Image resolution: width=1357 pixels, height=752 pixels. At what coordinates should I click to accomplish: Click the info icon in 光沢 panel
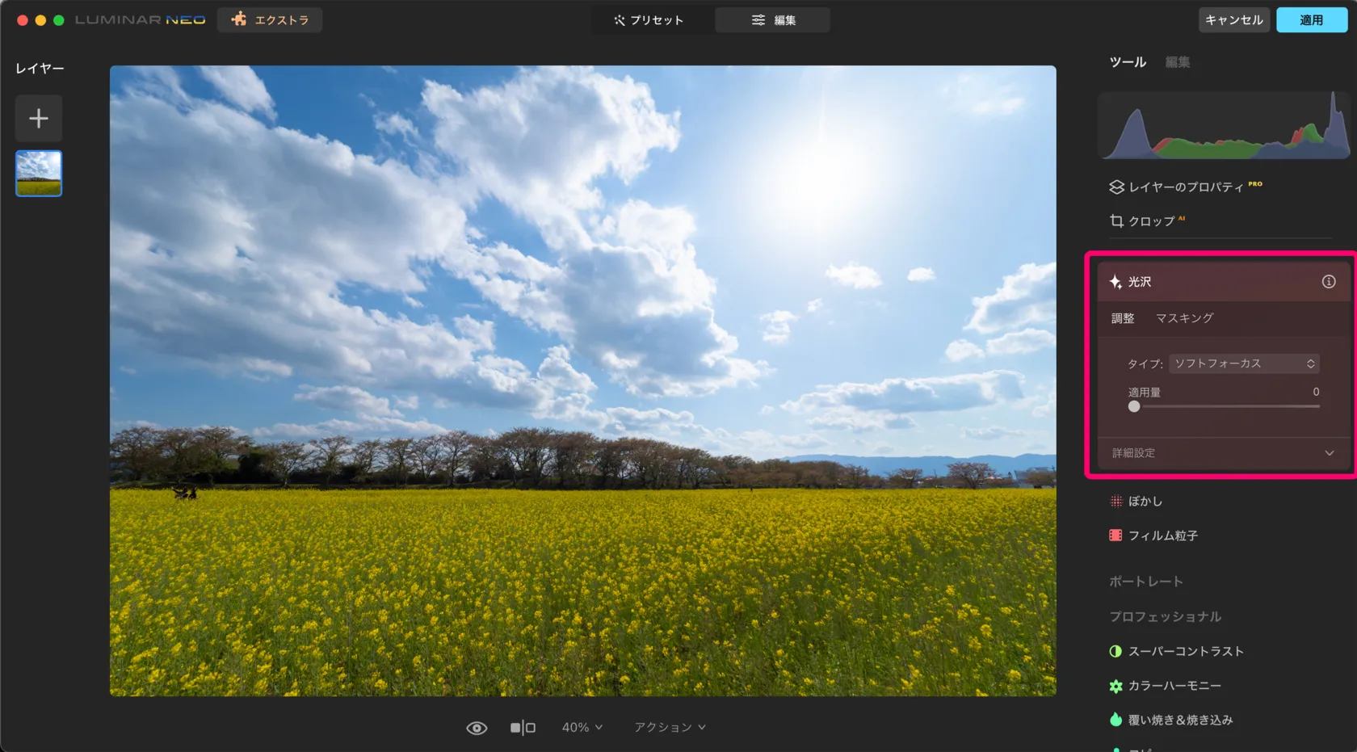tap(1328, 282)
